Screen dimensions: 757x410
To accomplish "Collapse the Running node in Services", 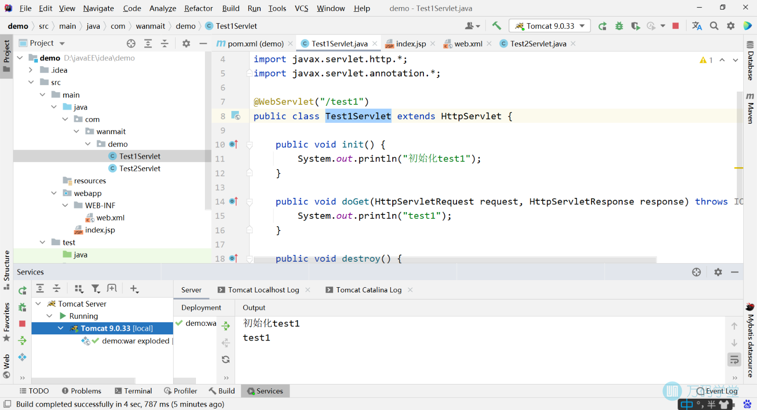I will [x=49, y=316].
